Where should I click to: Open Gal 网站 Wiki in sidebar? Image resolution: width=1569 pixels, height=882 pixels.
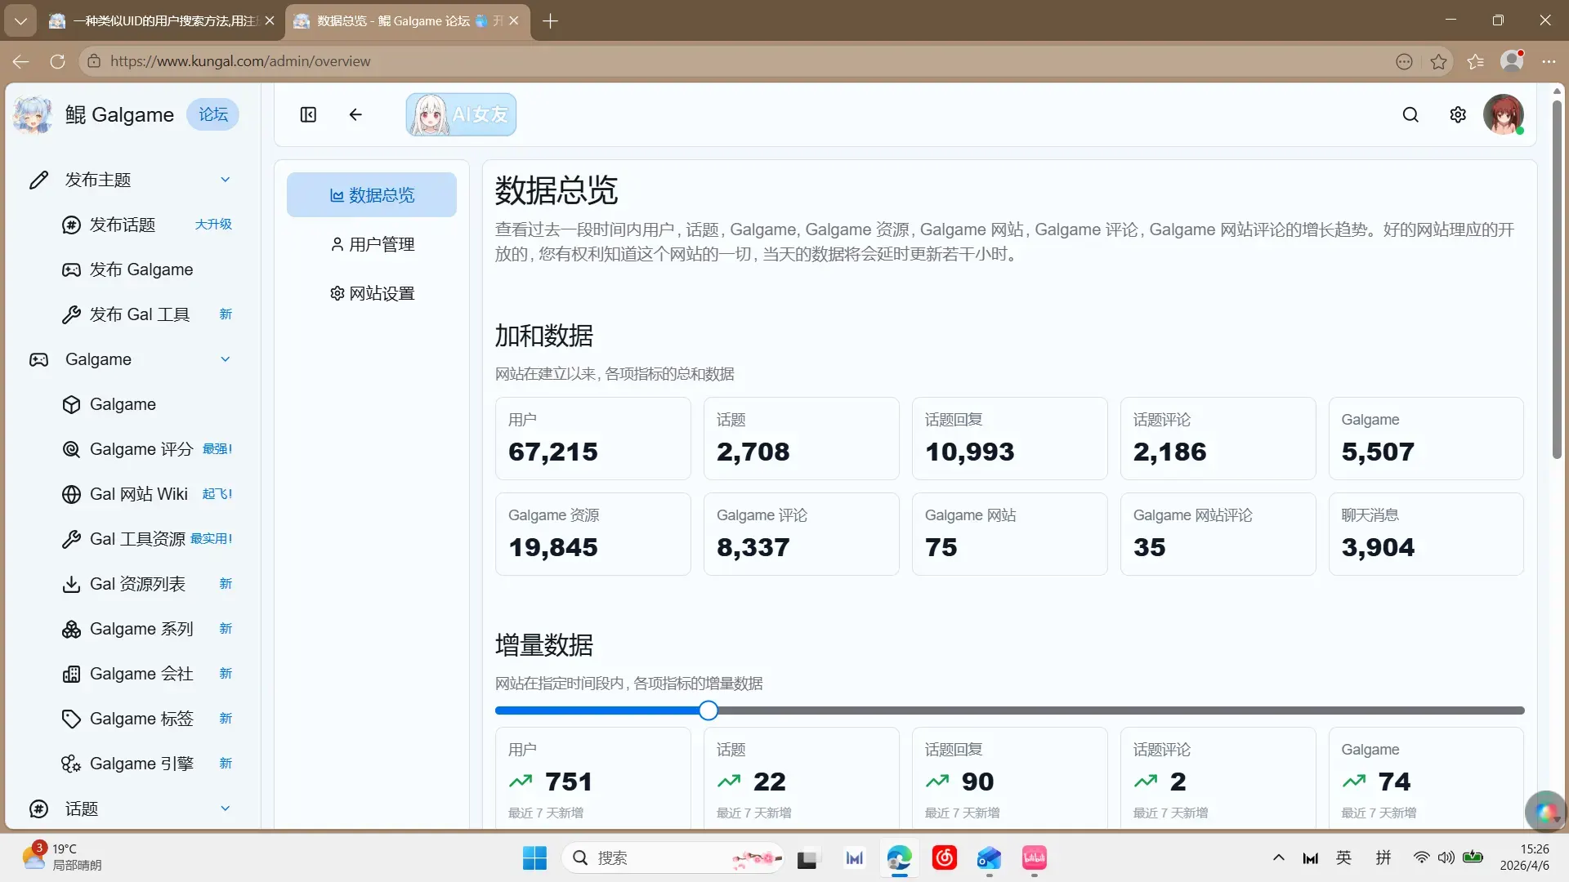(147, 494)
